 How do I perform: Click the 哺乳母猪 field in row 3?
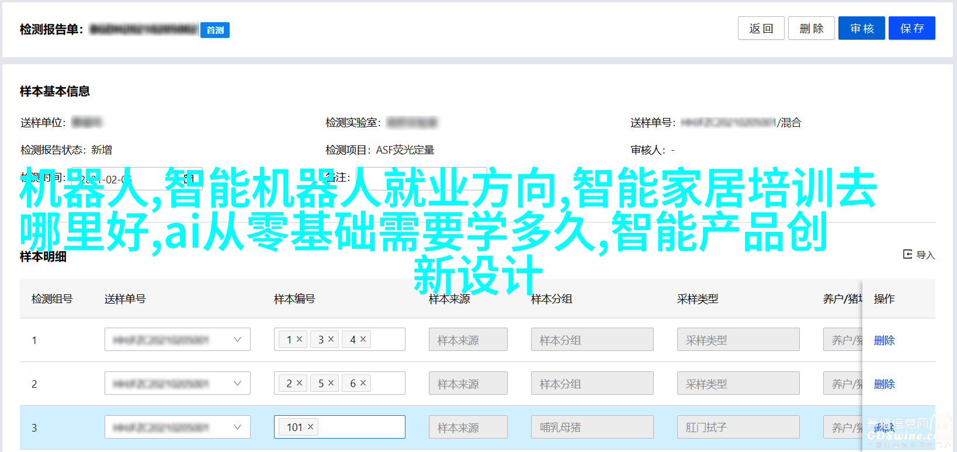pos(592,427)
